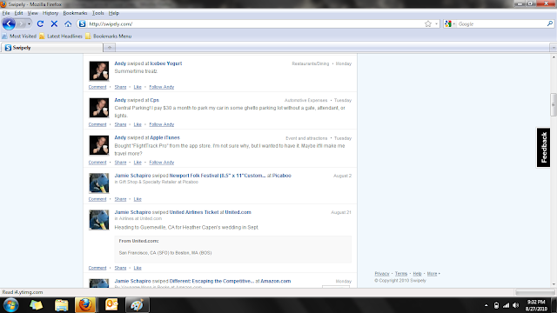Comment on the Icebee Yogurt post
557x313 pixels.
pos(97,87)
